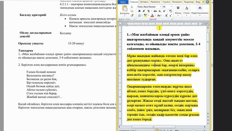Viewport: 232px width, 131px height.
Task: Click the Grow Font large A icon
Action: 166,15
